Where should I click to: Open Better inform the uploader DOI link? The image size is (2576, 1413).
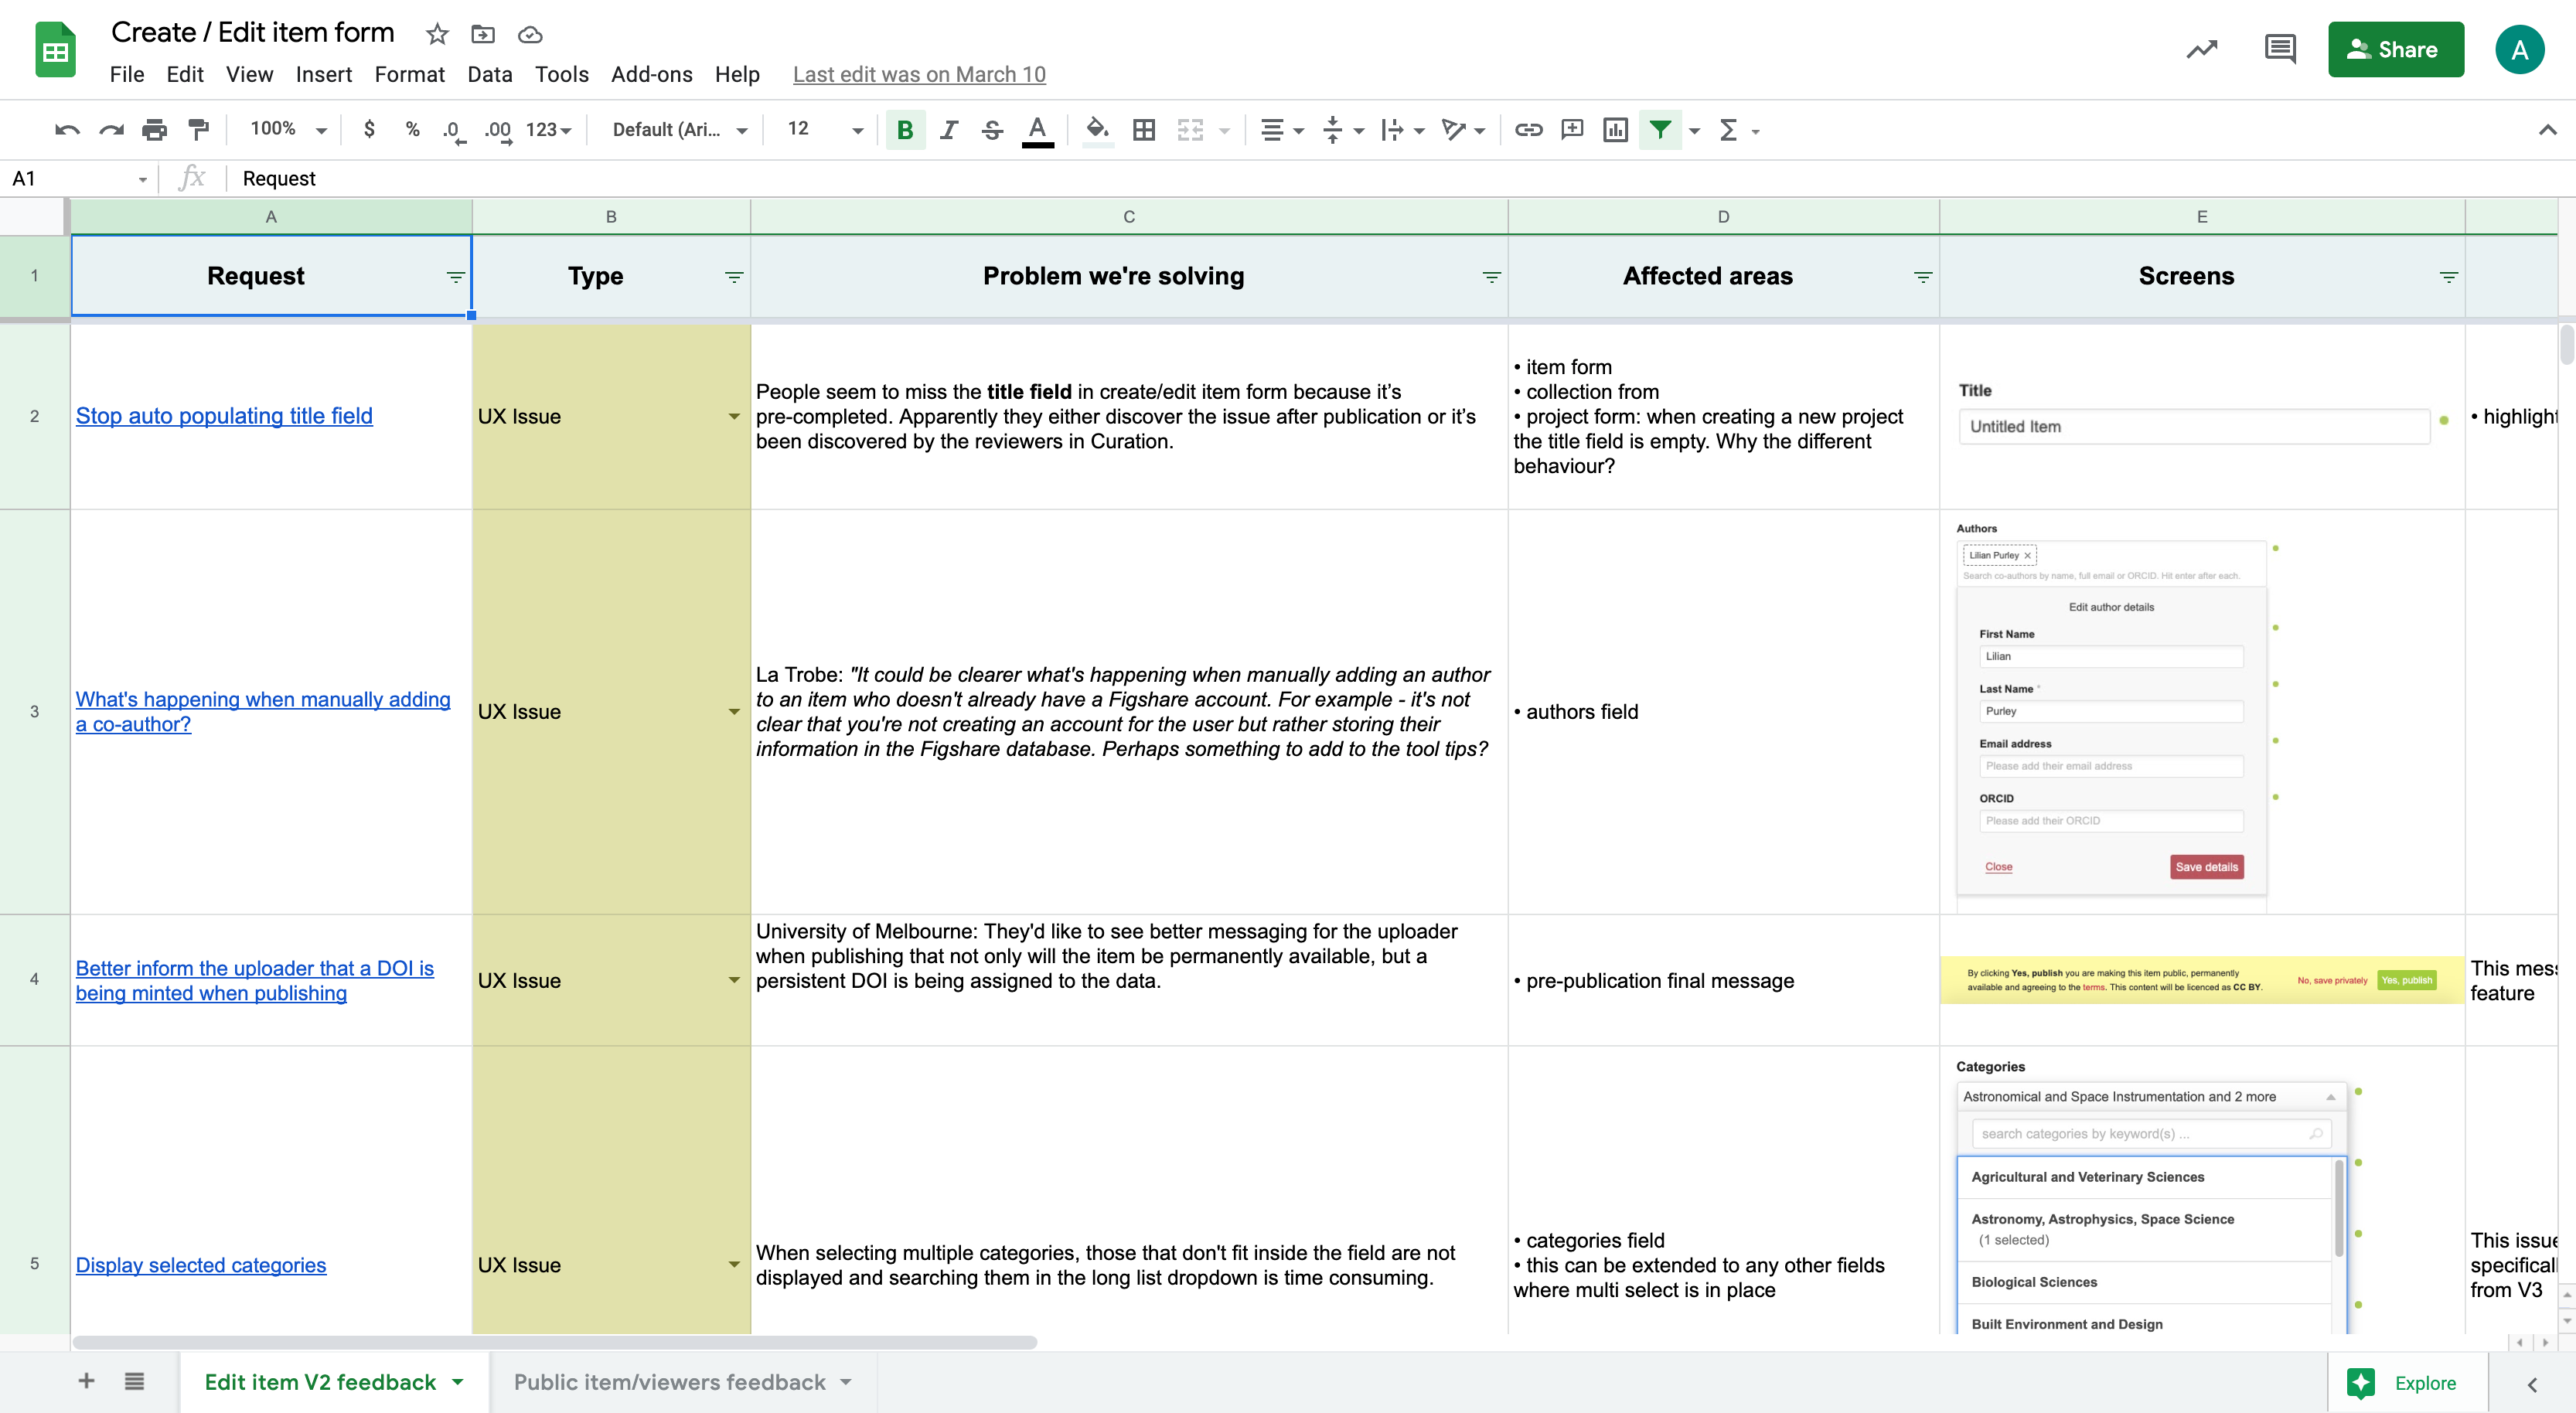tap(255, 981)
